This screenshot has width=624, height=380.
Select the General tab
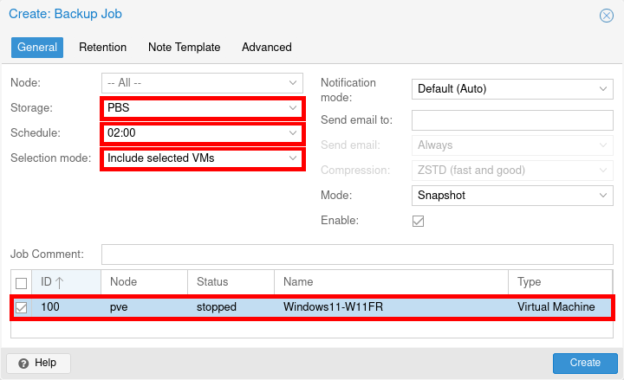pos(37,48)
